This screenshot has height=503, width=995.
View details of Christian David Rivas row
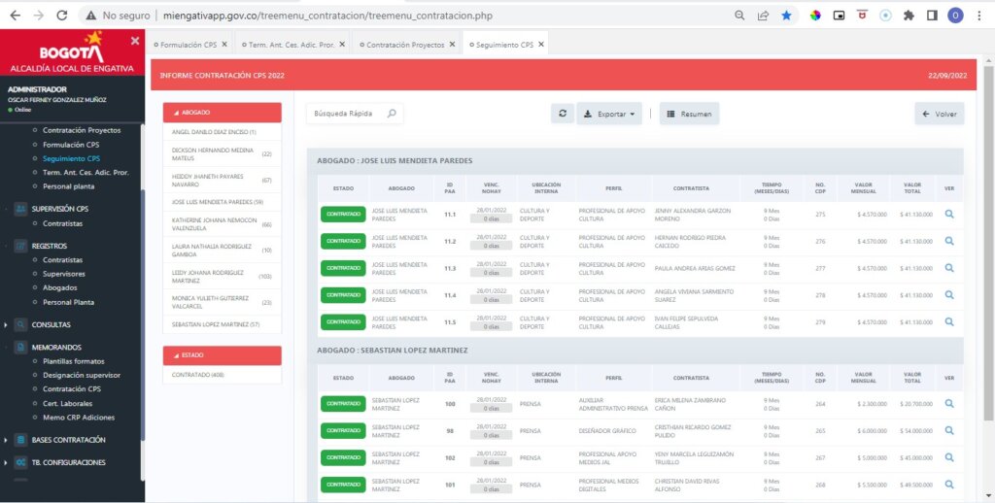[949, 485]
